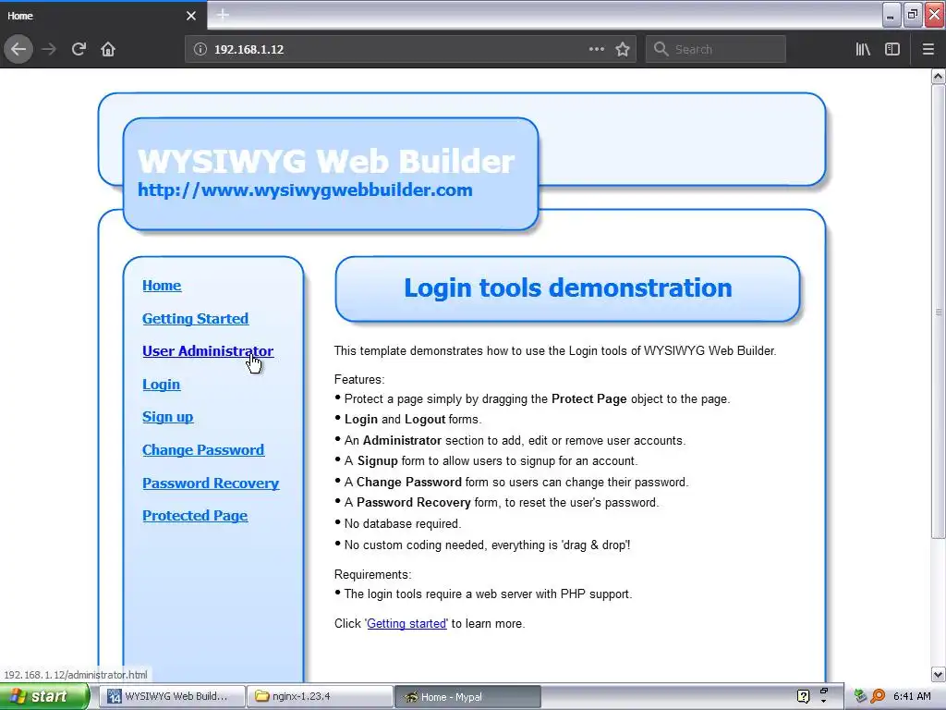946x710 pixels.
Task: Open the Change Password link
Action: 203,450
